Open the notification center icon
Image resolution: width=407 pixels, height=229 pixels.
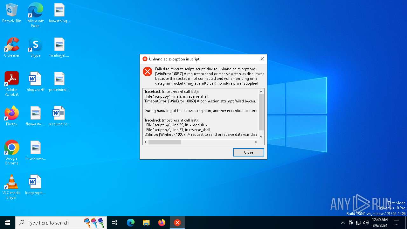397,223
